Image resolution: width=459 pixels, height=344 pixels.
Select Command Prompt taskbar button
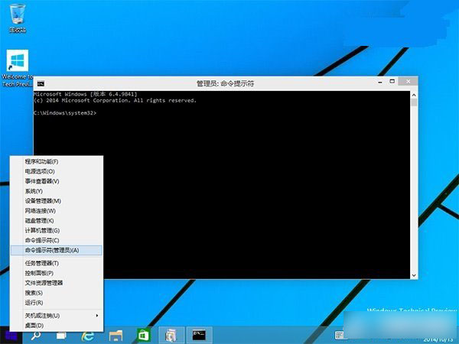[199, 335]
